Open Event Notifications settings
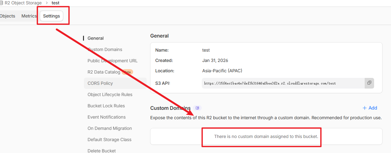The image size is (391, 153). pos(107,117)
